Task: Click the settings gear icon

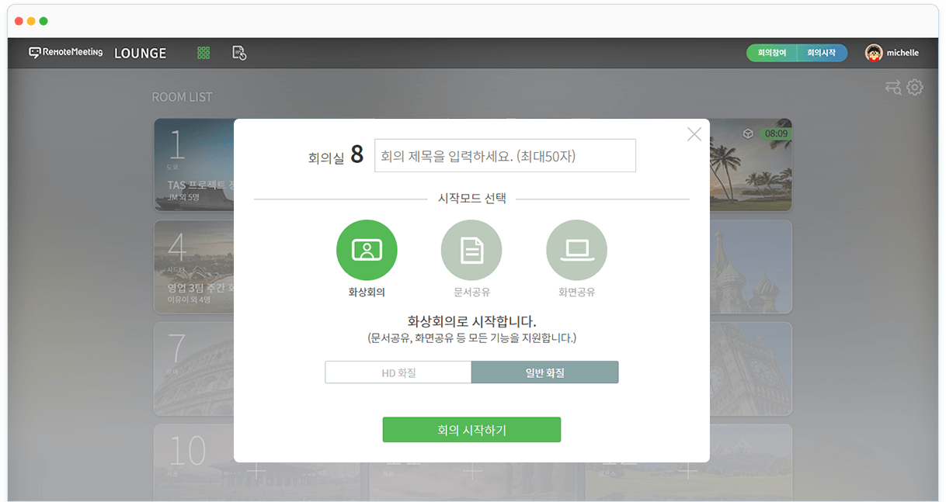Action: click(x=915, y=87)
